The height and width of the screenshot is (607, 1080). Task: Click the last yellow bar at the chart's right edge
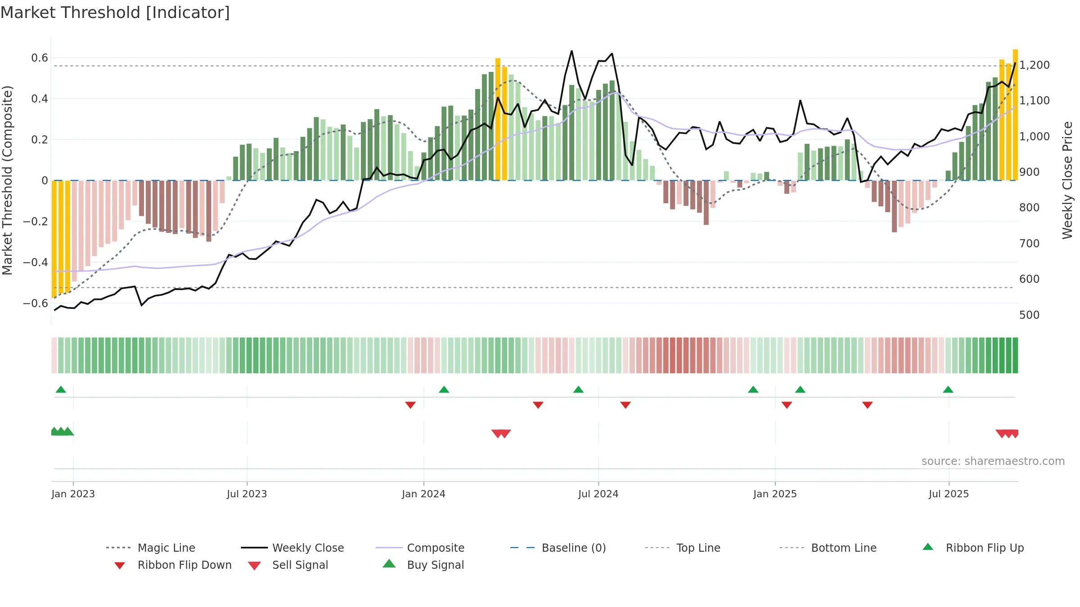tap(1016, 115)
